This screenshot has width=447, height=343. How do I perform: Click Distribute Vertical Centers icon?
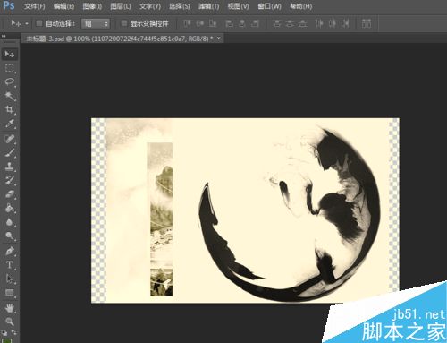tap(290, 23)
